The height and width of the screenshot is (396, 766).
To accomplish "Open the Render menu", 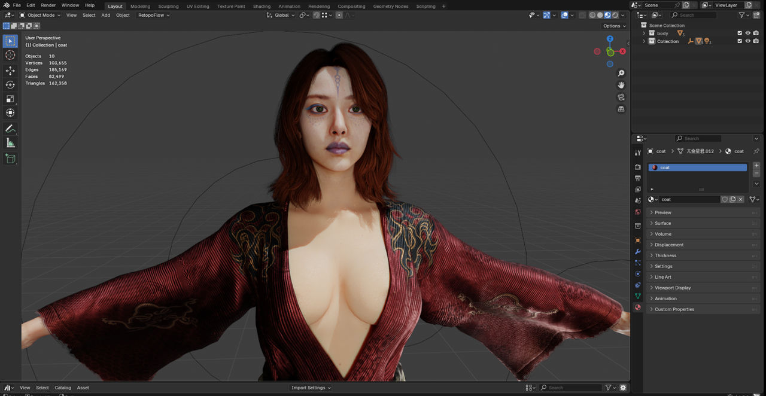I will (x=48, y=5).
